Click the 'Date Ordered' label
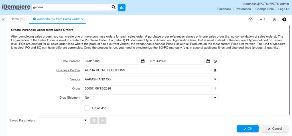Screen dimensions: 292x136 point(71,61)
